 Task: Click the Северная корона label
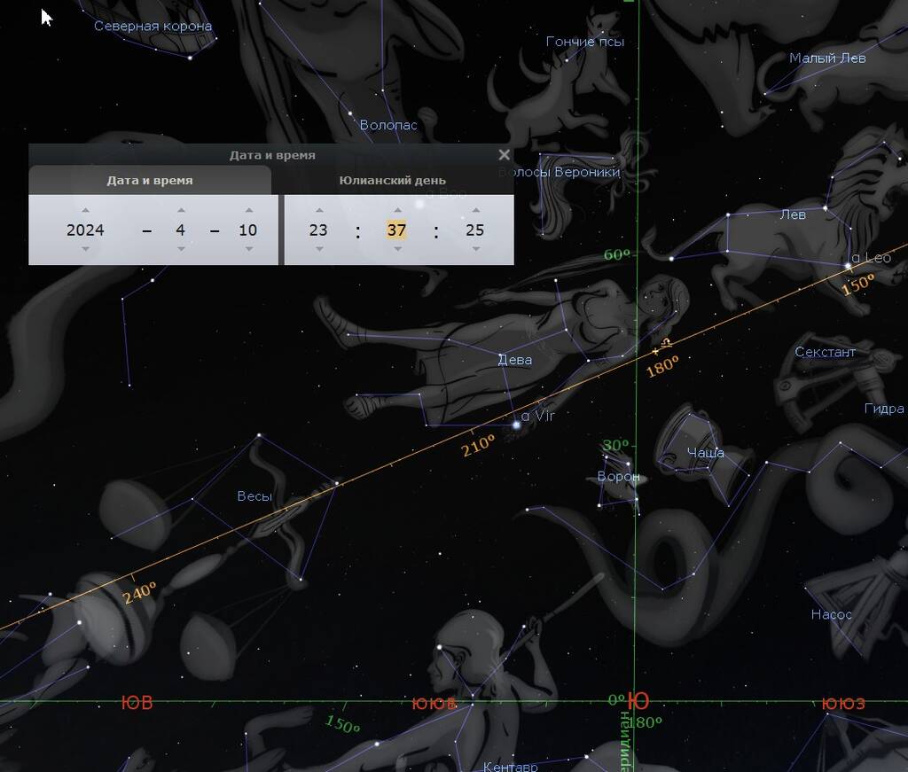pyautogui.click(x=153, y=26)
